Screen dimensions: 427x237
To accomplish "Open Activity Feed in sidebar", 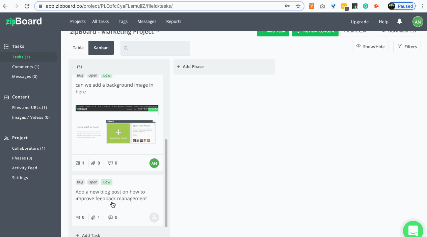I will coord(25,168).
